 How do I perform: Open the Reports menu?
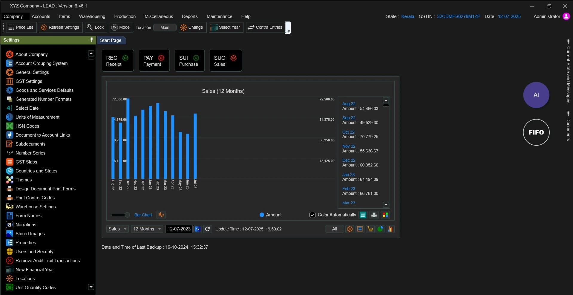tap(190, 16)
